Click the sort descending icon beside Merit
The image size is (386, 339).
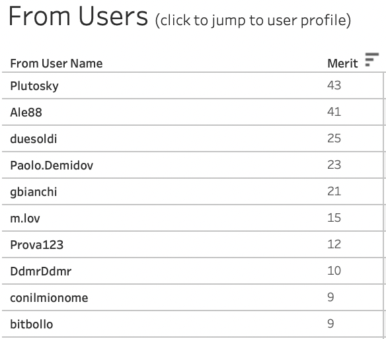click(371, 60)
